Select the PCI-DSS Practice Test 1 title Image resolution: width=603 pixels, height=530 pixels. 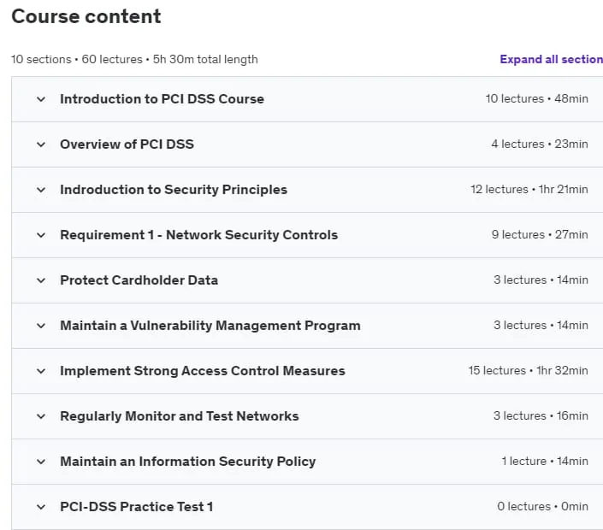137,507
